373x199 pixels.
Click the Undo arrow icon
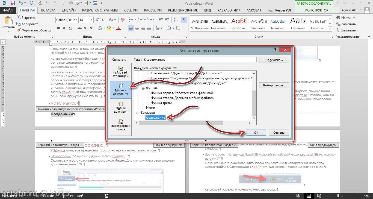[21, 3]
